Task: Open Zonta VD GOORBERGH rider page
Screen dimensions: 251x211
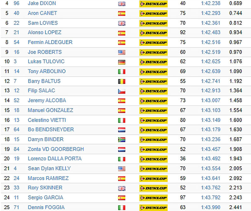Action: 56,149
